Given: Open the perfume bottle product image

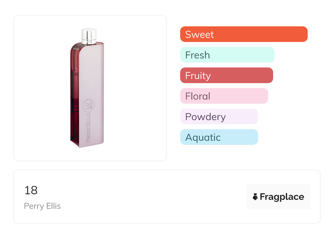Looking at the screenshot, I should (87, 88).
